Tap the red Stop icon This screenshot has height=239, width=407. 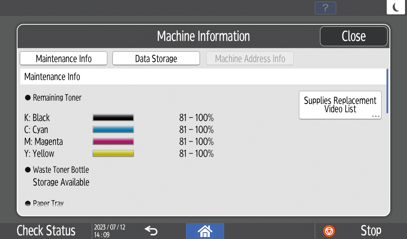329,231
